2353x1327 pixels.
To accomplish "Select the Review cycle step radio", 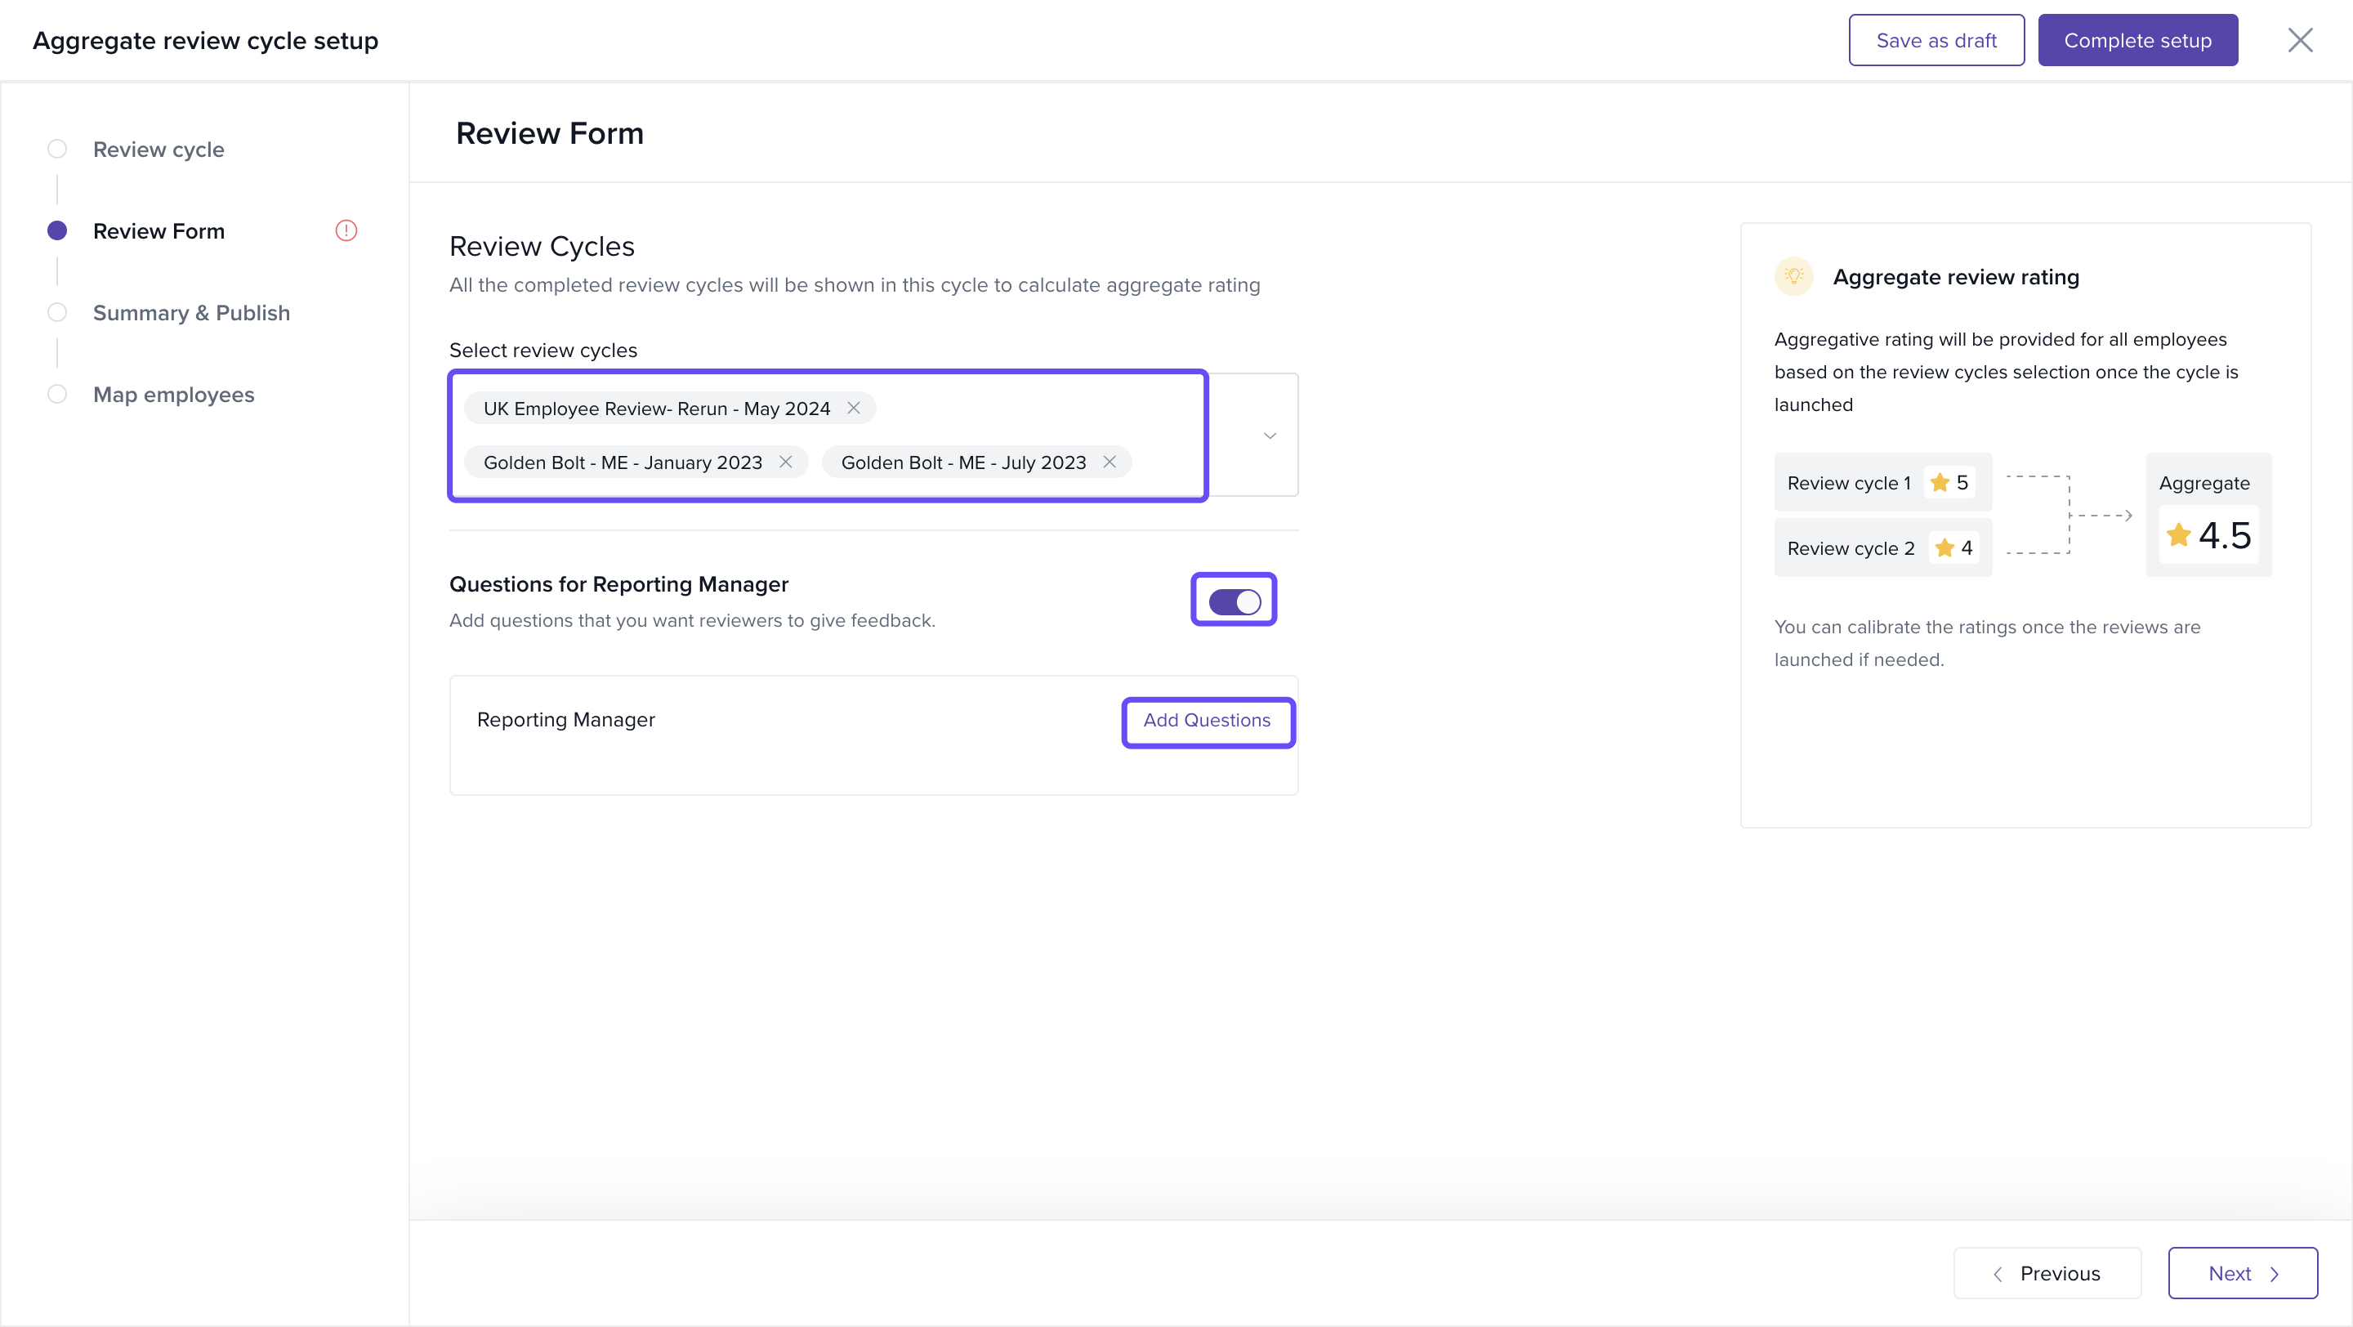I will pos(56,149).
